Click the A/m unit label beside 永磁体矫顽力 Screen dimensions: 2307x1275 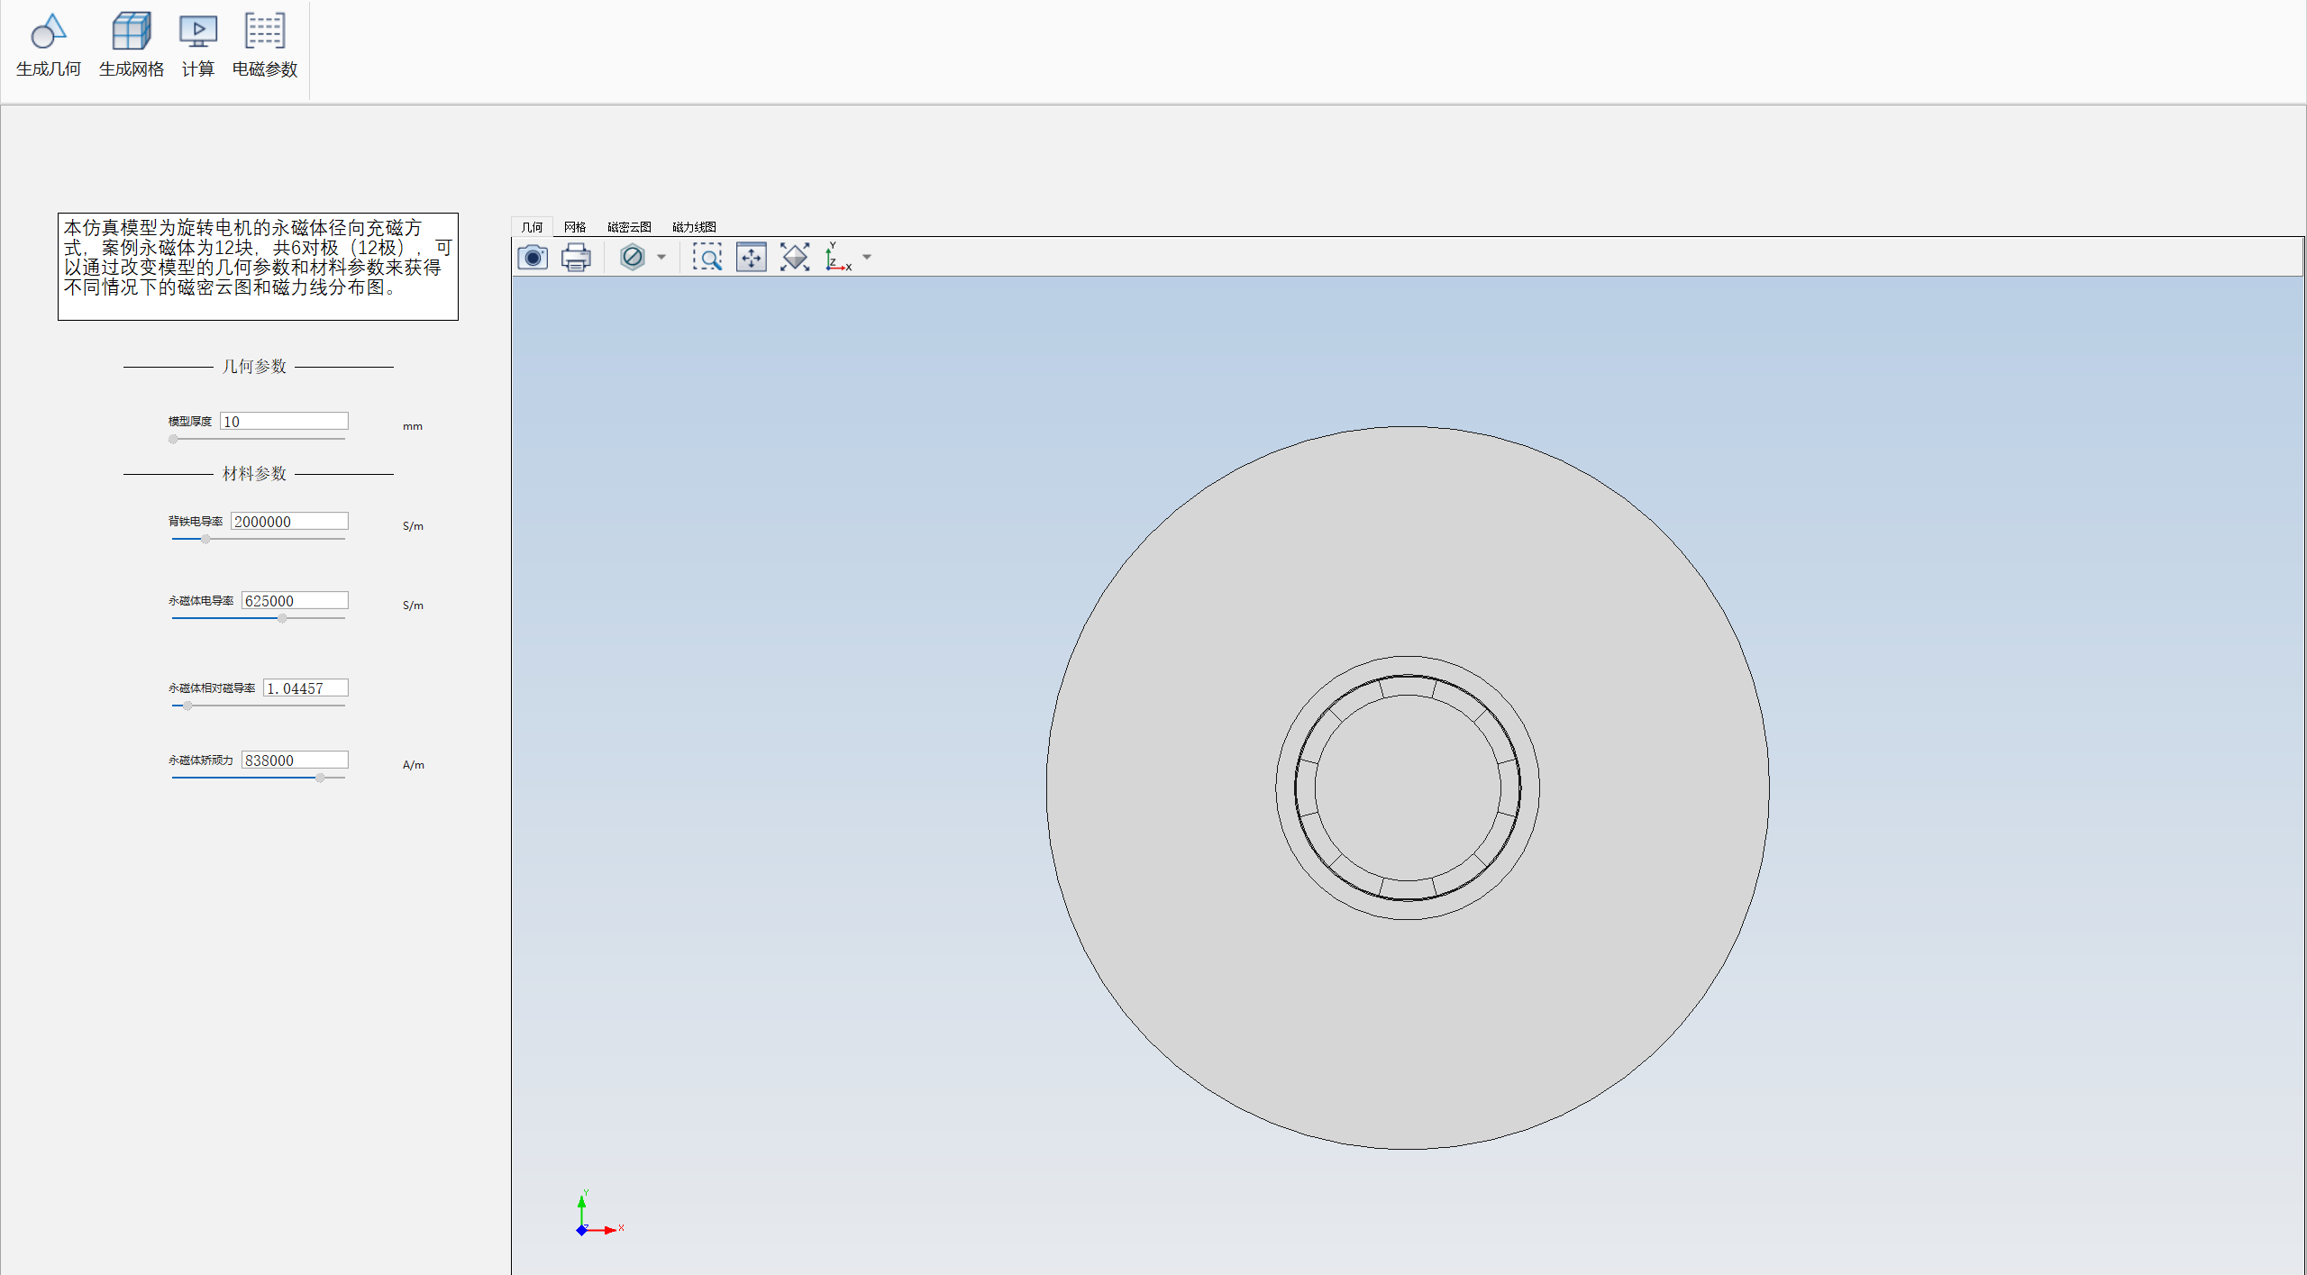pos(414,765)
